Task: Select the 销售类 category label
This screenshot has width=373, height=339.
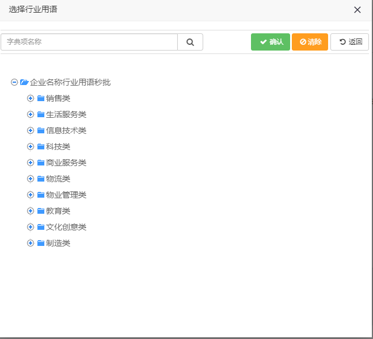Action: point(58,98)
